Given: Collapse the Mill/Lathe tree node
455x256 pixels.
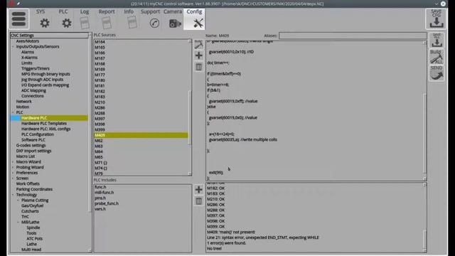Looking at the screenshot, I should [x=18, y=222].
